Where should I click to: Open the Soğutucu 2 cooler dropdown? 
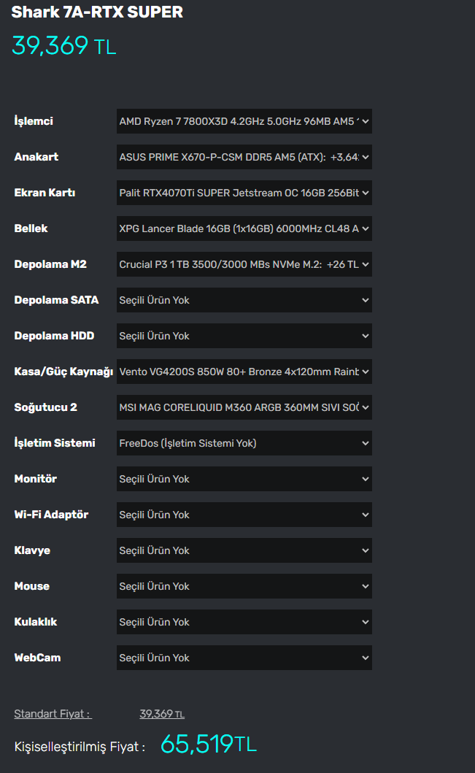pyautogui.click(x=244, y=407)
